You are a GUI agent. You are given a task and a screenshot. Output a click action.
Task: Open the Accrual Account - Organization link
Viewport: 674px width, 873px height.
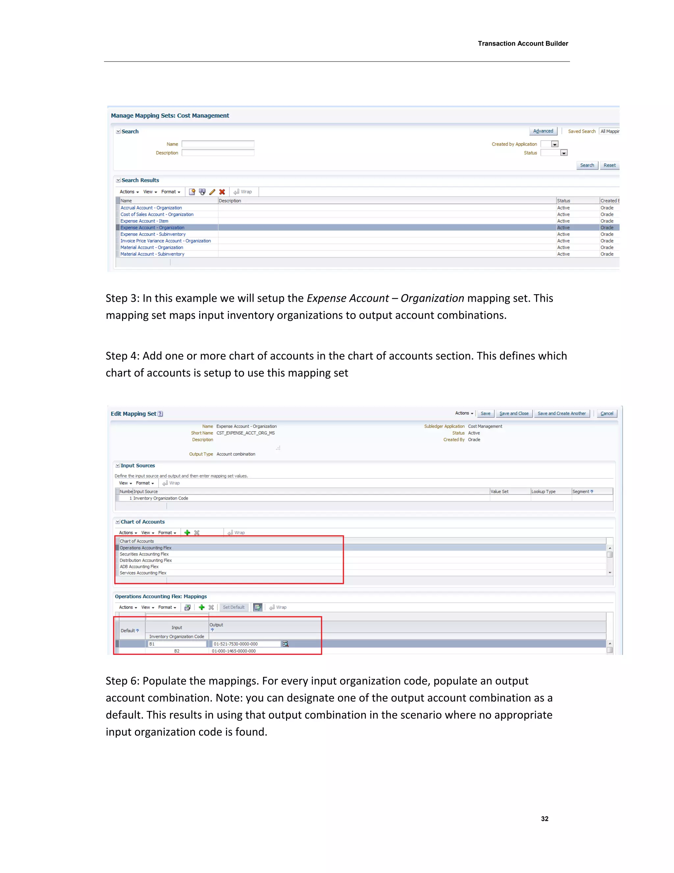pos(151,208)
